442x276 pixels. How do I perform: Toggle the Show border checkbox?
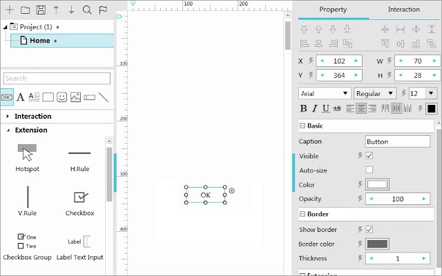click(369, 229)
